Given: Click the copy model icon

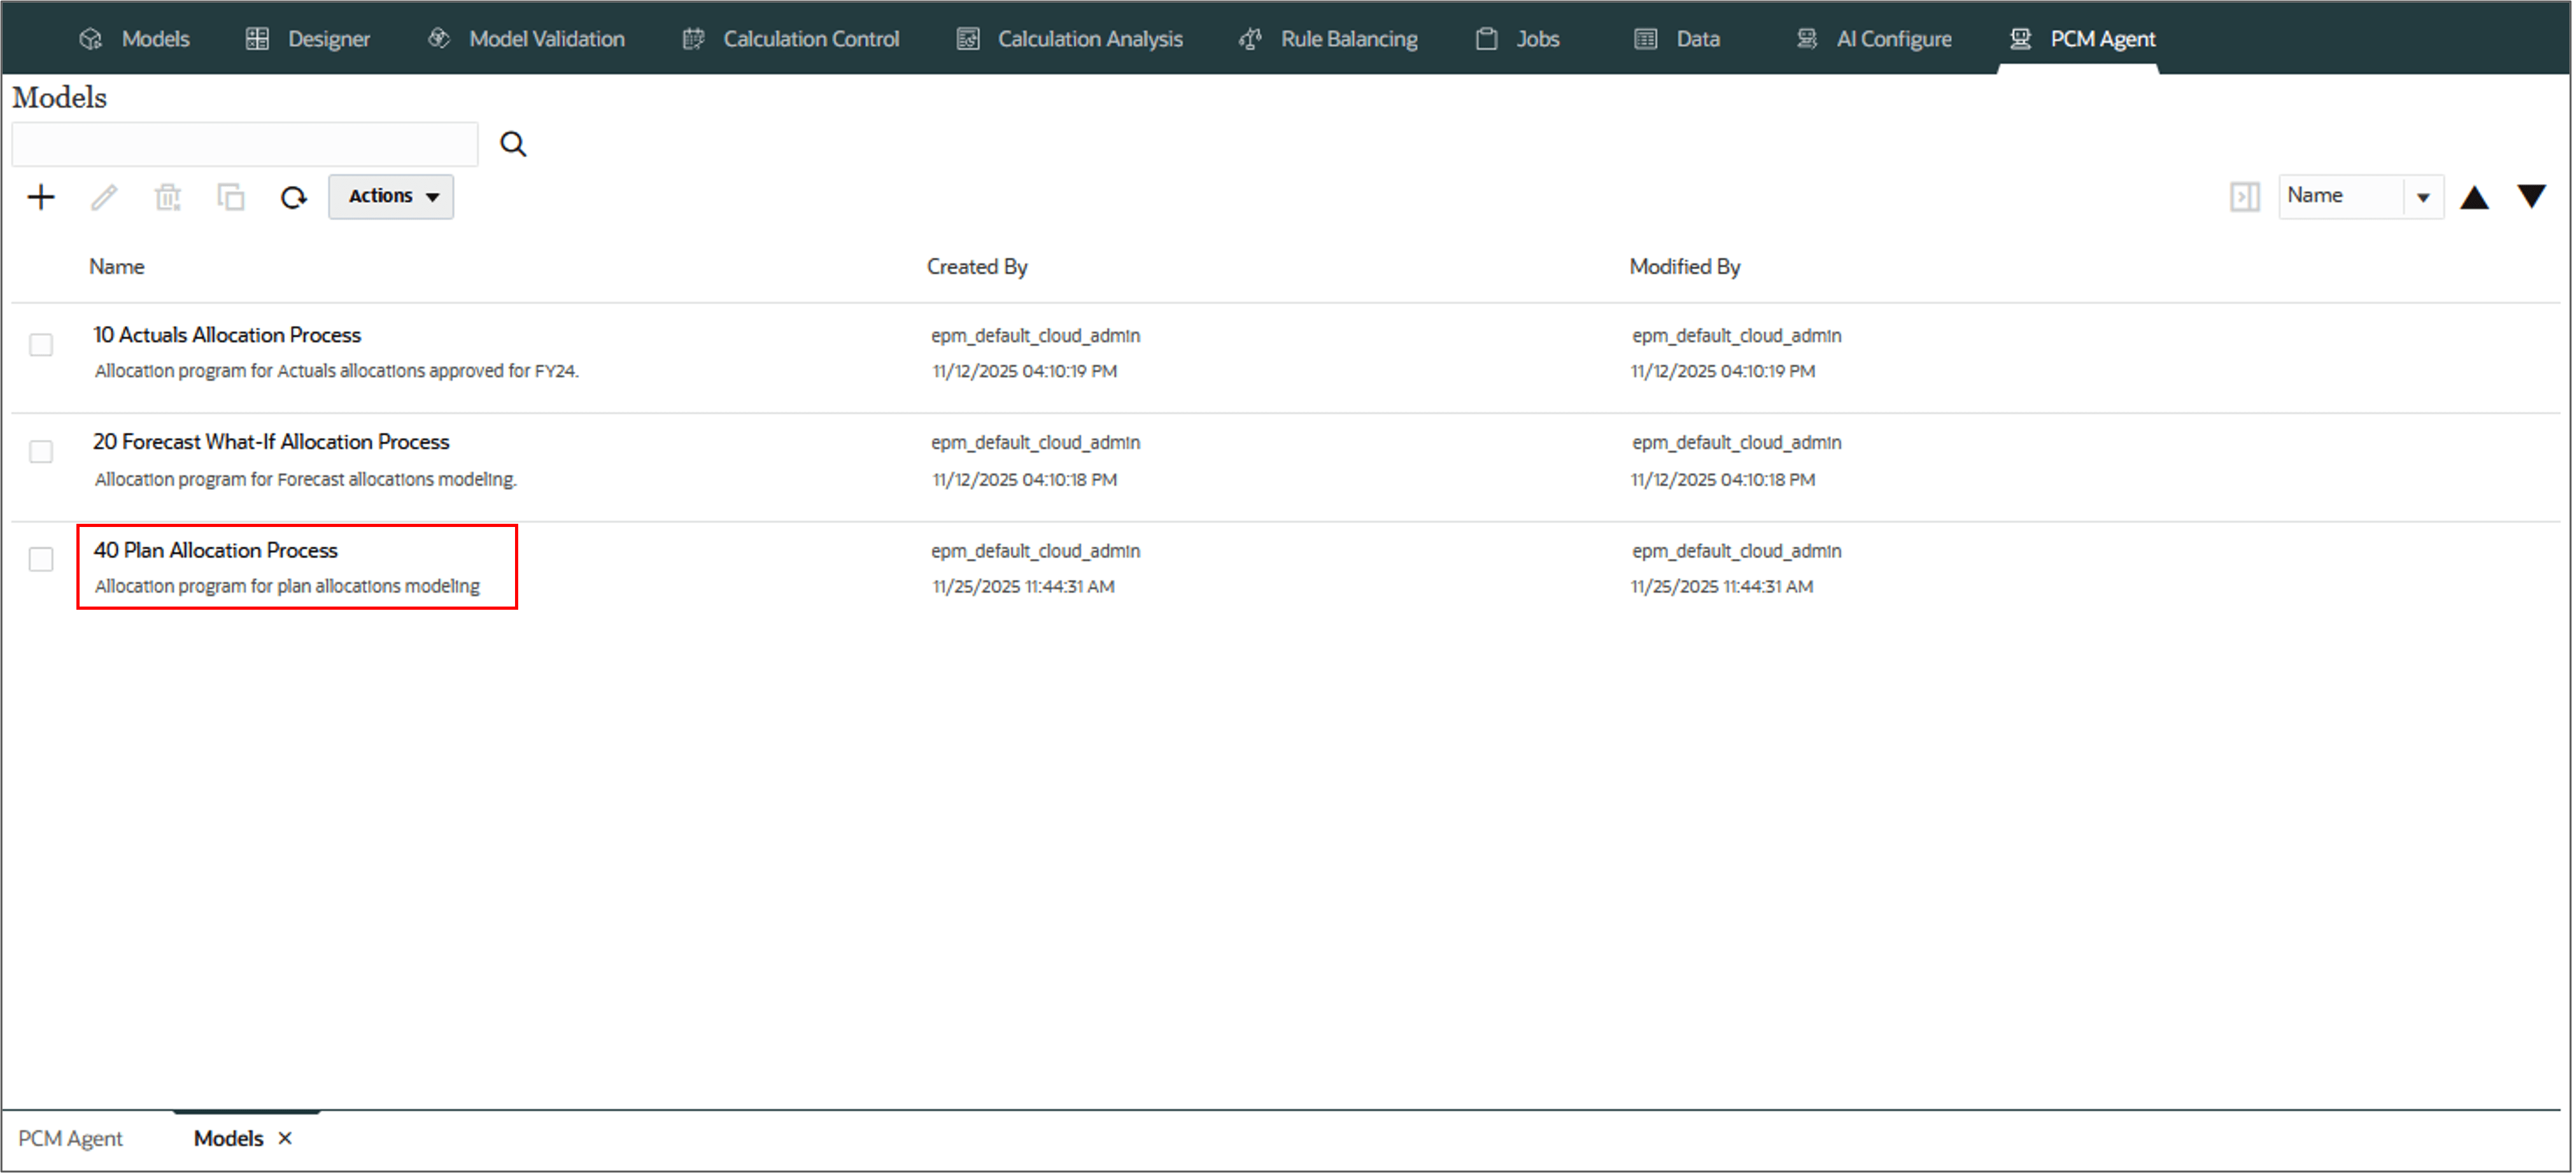Looking at the screenshot, I should pyautogui.click(x=230, y=197).
